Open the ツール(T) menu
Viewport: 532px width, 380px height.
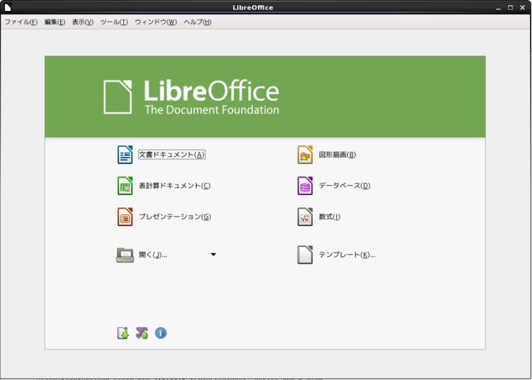114,22
